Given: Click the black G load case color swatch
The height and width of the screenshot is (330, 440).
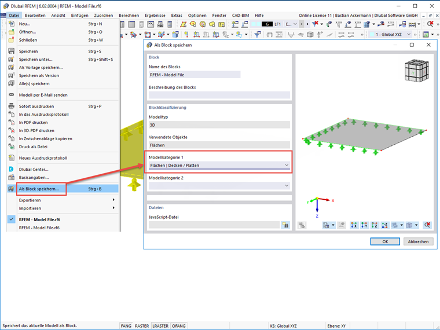Looking at the screenshot, I should tap(267, 24).
